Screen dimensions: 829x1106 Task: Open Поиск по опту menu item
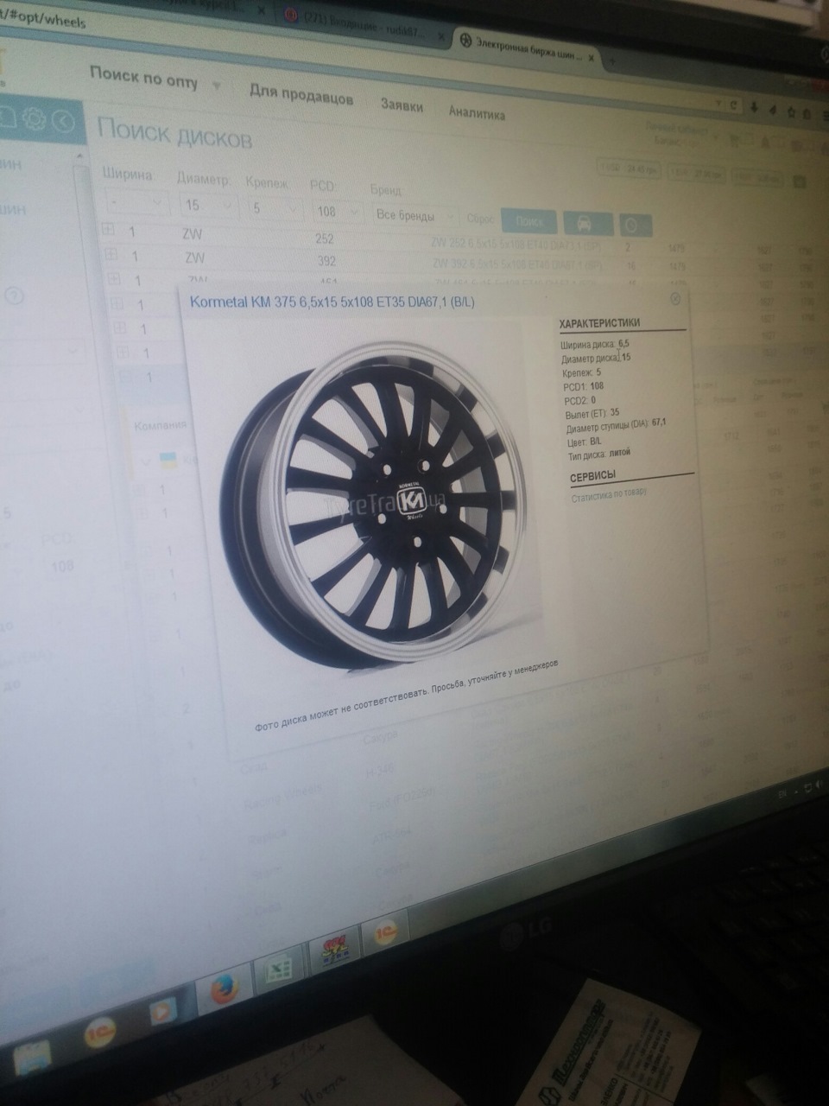coord(143,79)
